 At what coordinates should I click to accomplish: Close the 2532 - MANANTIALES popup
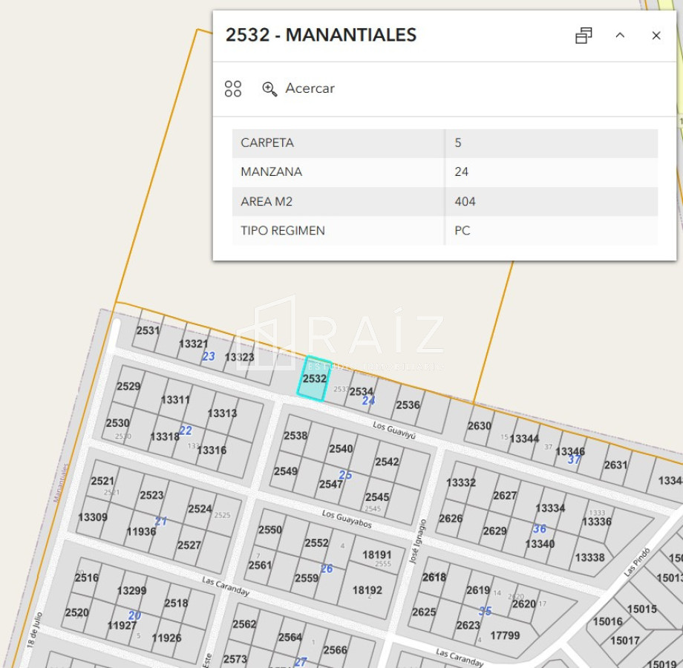[656, 36]
